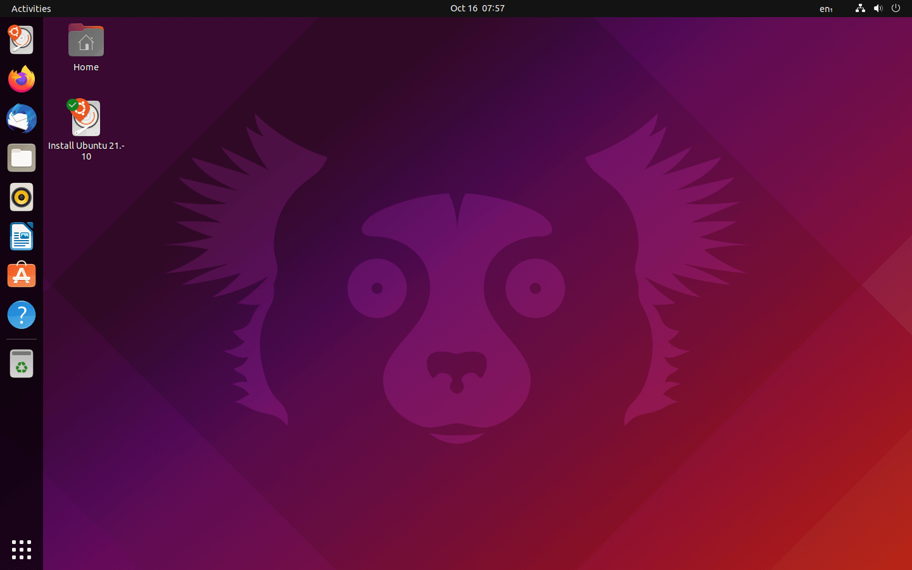Open the Trash in dock
Image resolution: width=912 pixels, height=570 pixels.
coord(22,364)
